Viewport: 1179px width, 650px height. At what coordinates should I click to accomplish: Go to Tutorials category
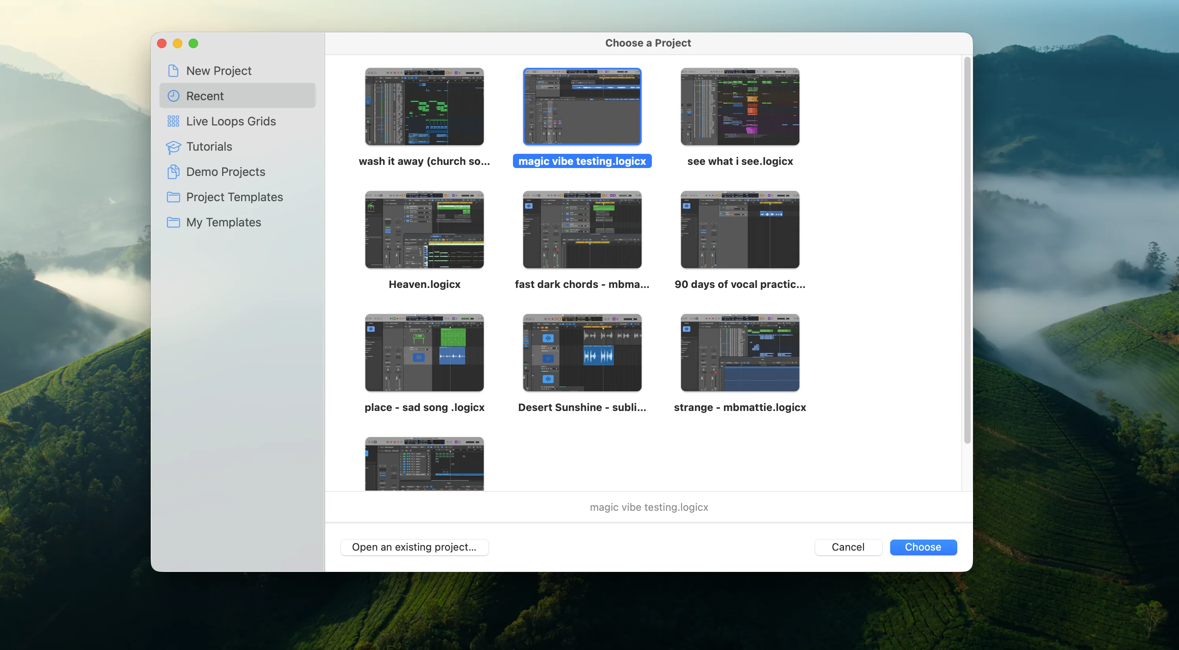point(238,147)
